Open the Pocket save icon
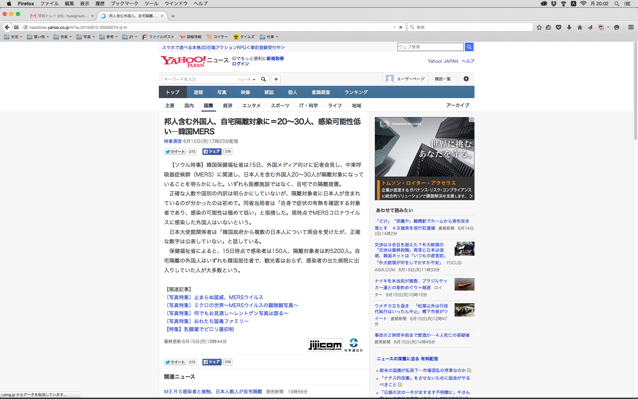The image size is (638, 399). click(x=559, y=27)
